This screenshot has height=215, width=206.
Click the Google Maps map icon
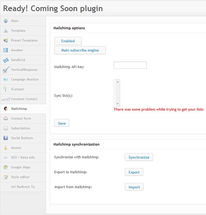tap(6, 167)
